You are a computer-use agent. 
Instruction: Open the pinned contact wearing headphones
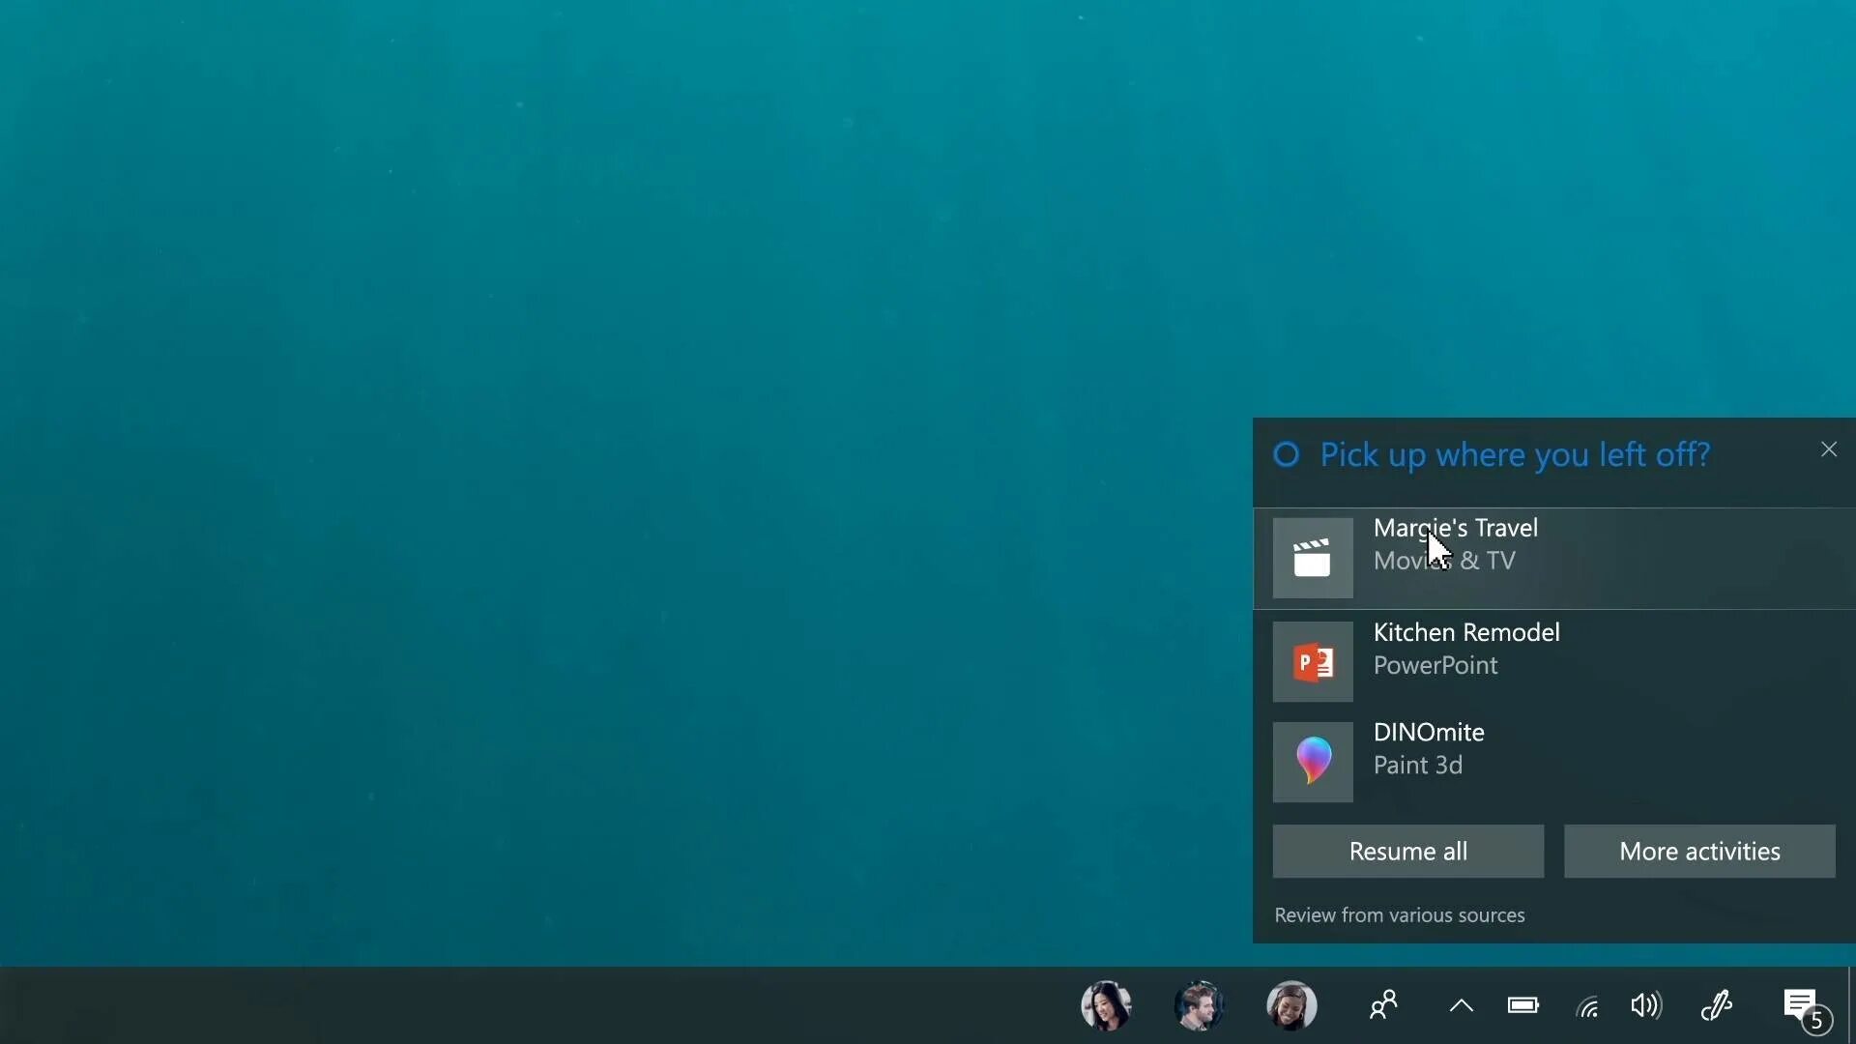(1291, 1005)
